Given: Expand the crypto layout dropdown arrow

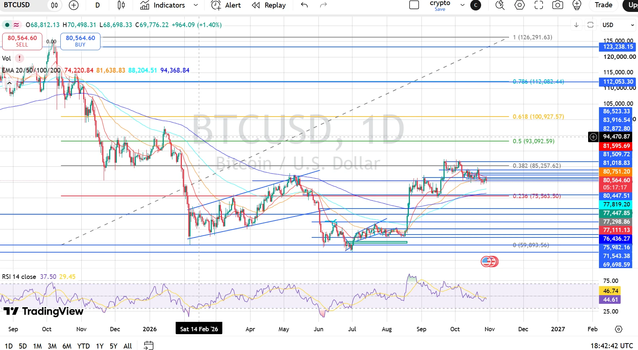Looking at the screenshot, I should click(x=462, y=5).
